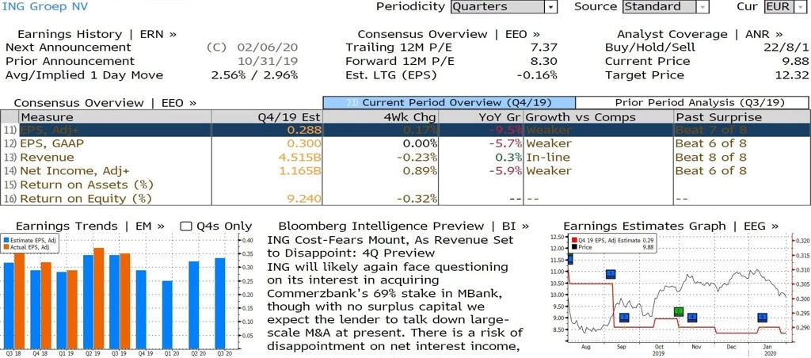Click the blue marker near Jan on graph
Image resolution: width=811 pixels, height=358 pixels.
tap(762, 318)
